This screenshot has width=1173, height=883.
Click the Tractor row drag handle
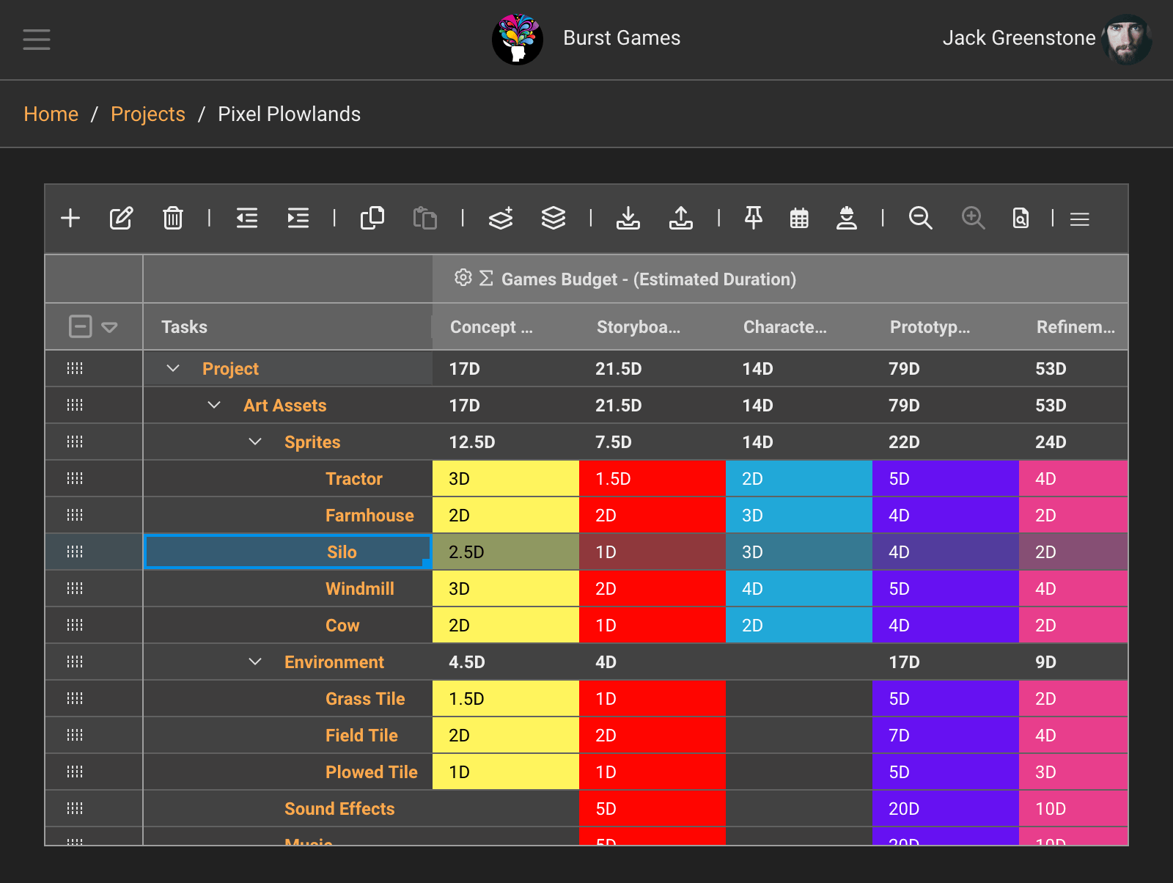click(75, 478)
